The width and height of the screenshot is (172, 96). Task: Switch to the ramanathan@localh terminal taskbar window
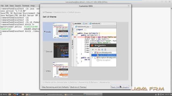[54, 94]
